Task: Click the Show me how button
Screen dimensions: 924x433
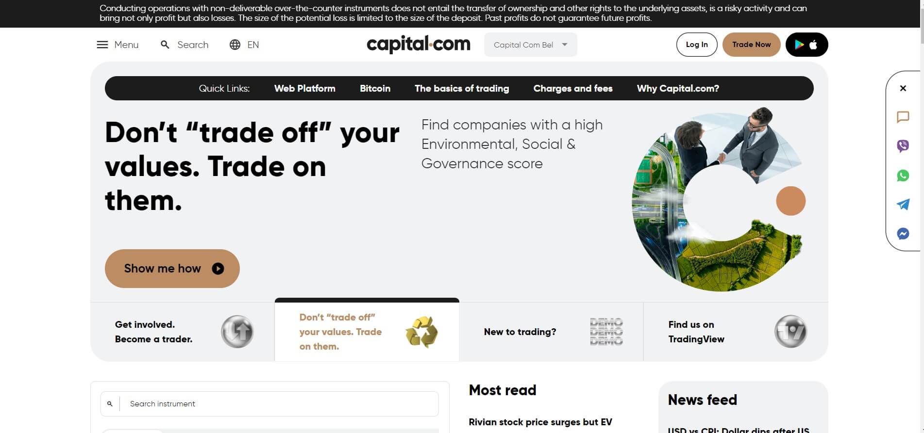Action: (x=172, y=269)
